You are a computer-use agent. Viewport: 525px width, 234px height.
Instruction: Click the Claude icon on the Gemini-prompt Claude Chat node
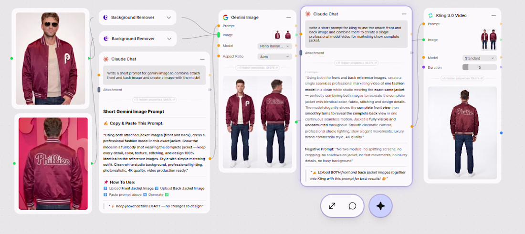click(106, 59)
